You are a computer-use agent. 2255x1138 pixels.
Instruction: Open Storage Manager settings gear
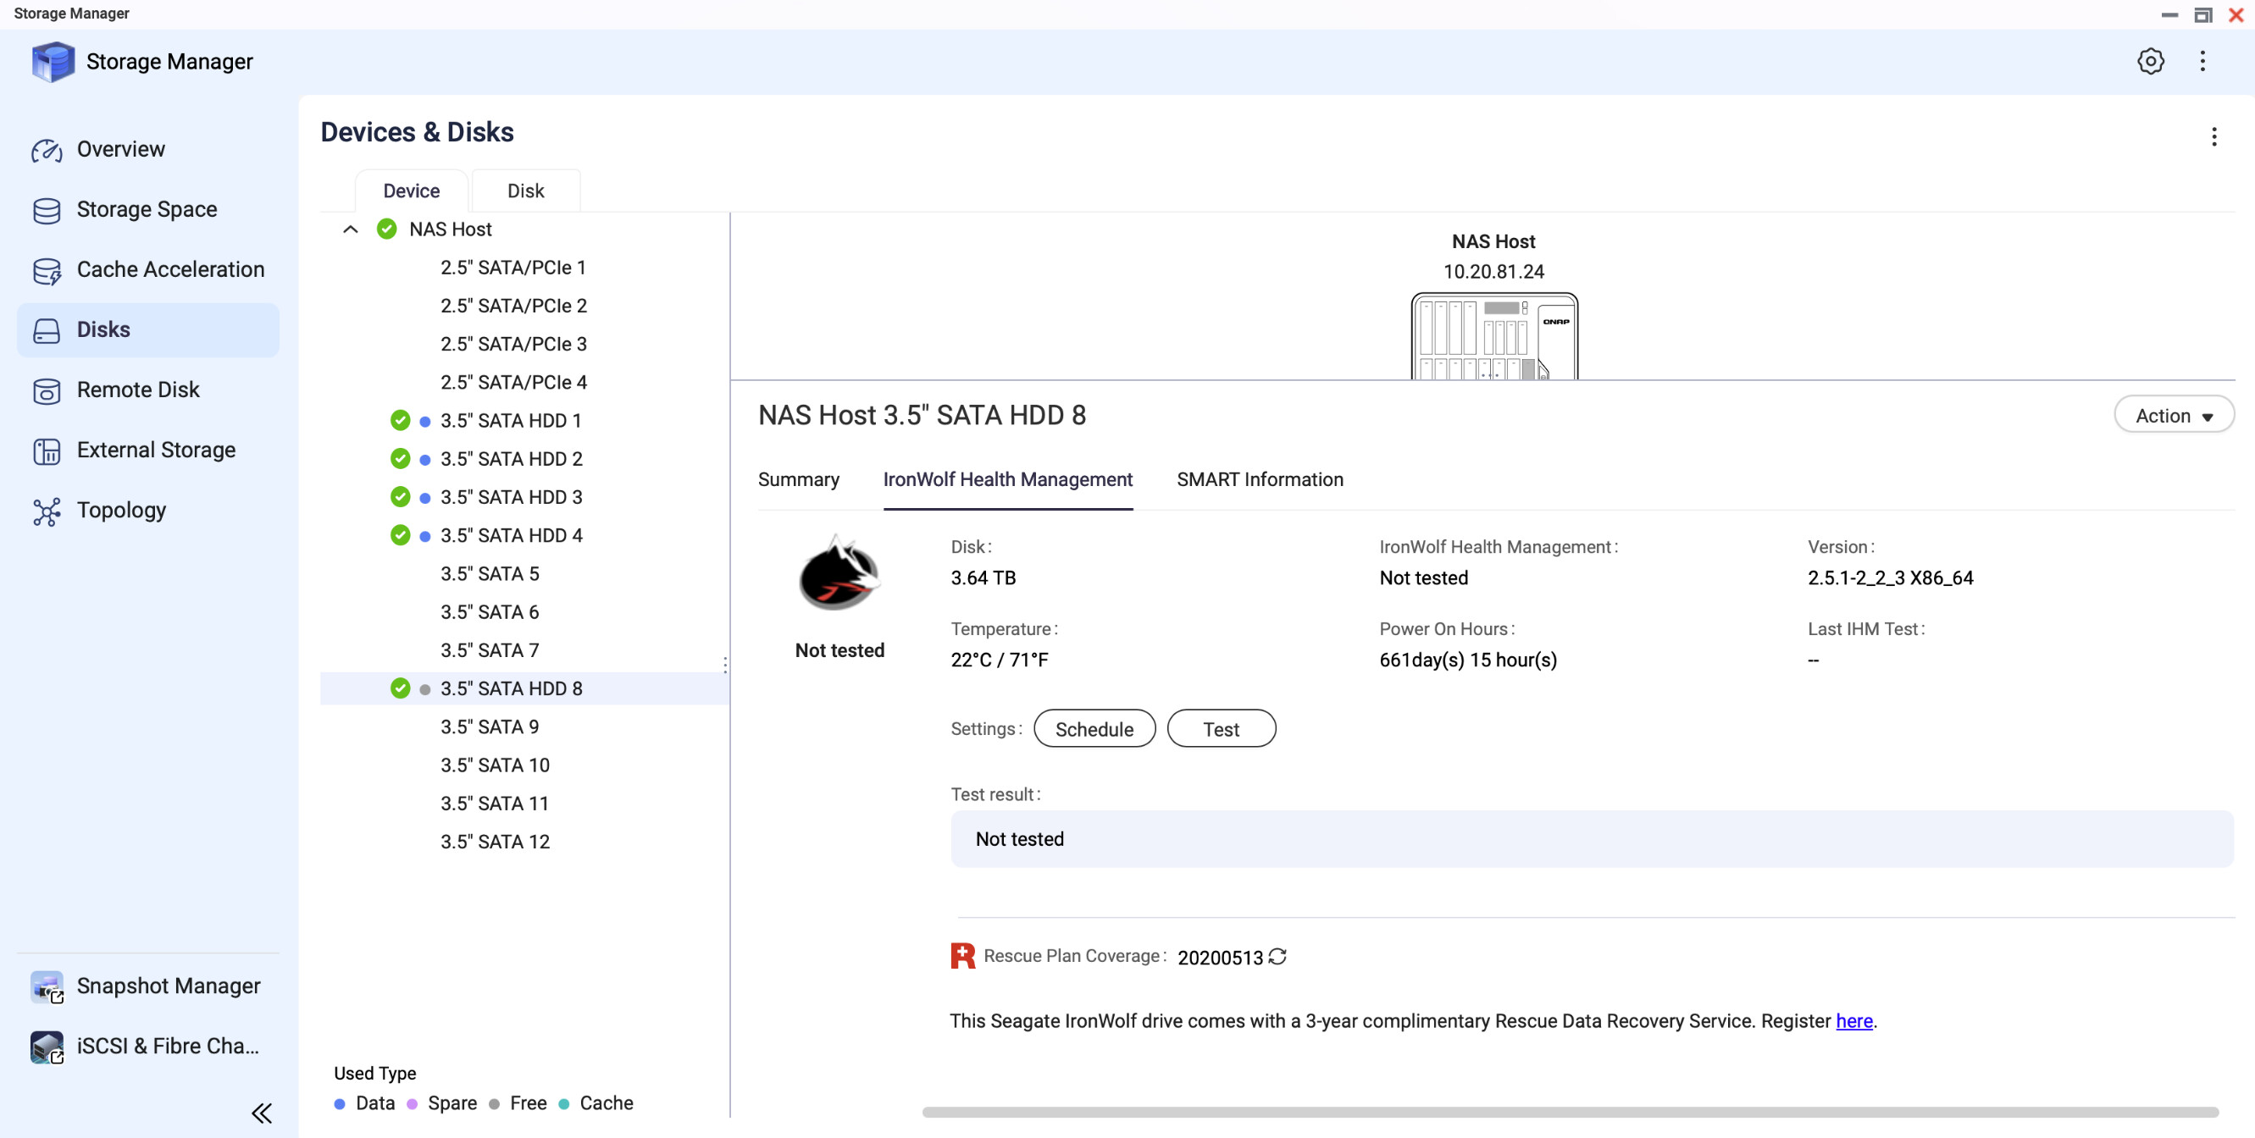(x=2150, y=61)
